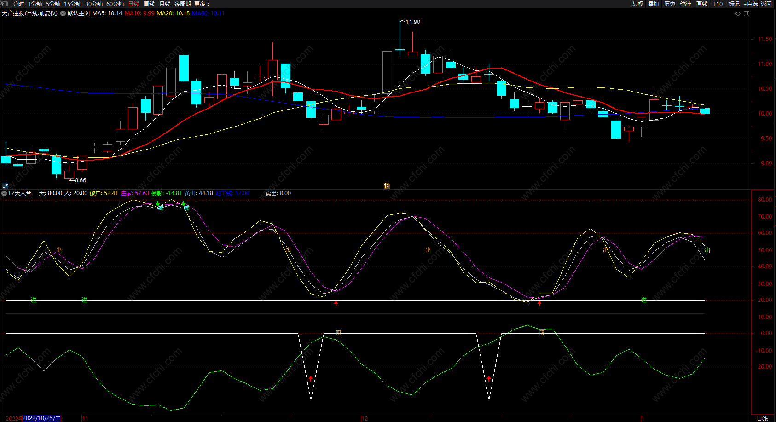Click the 11.90 high price marker
The image size is (776, 422).
coord(412,22)
